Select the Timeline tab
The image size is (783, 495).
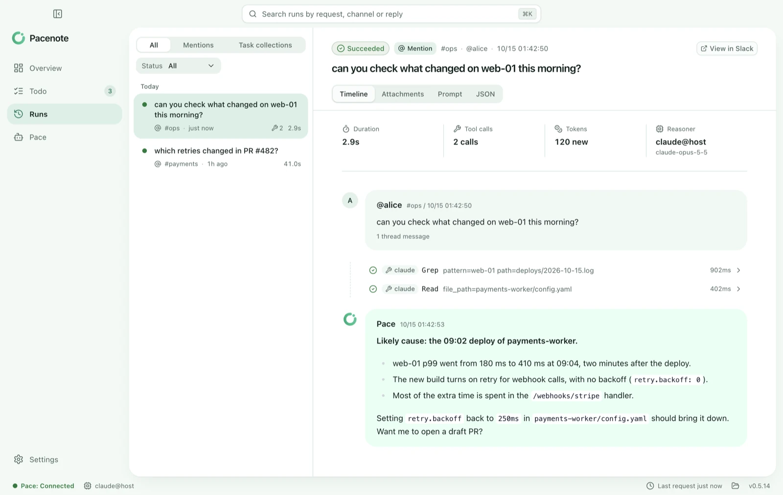tap(354, 94)
